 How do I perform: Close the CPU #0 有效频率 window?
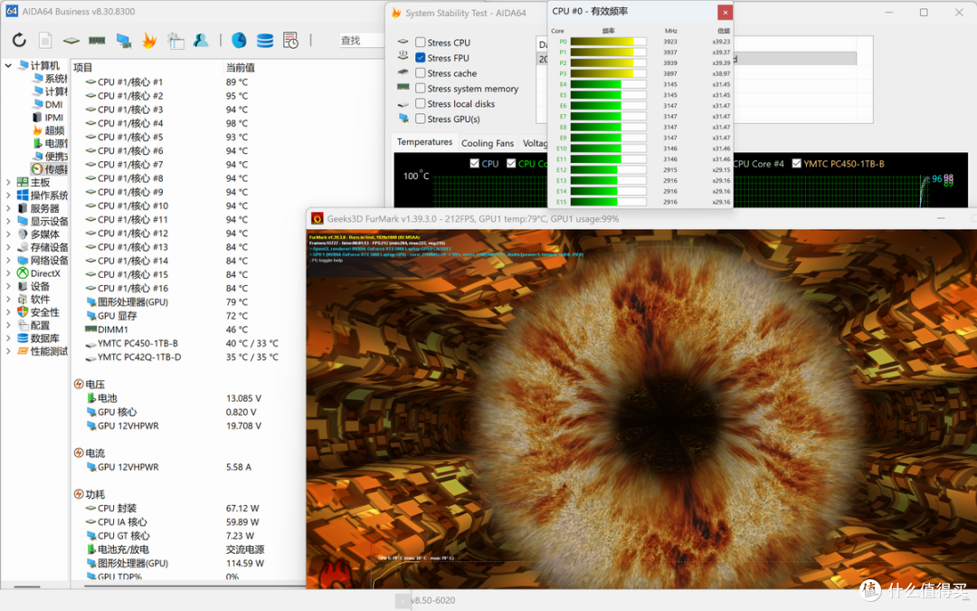(x=725, y=13)
